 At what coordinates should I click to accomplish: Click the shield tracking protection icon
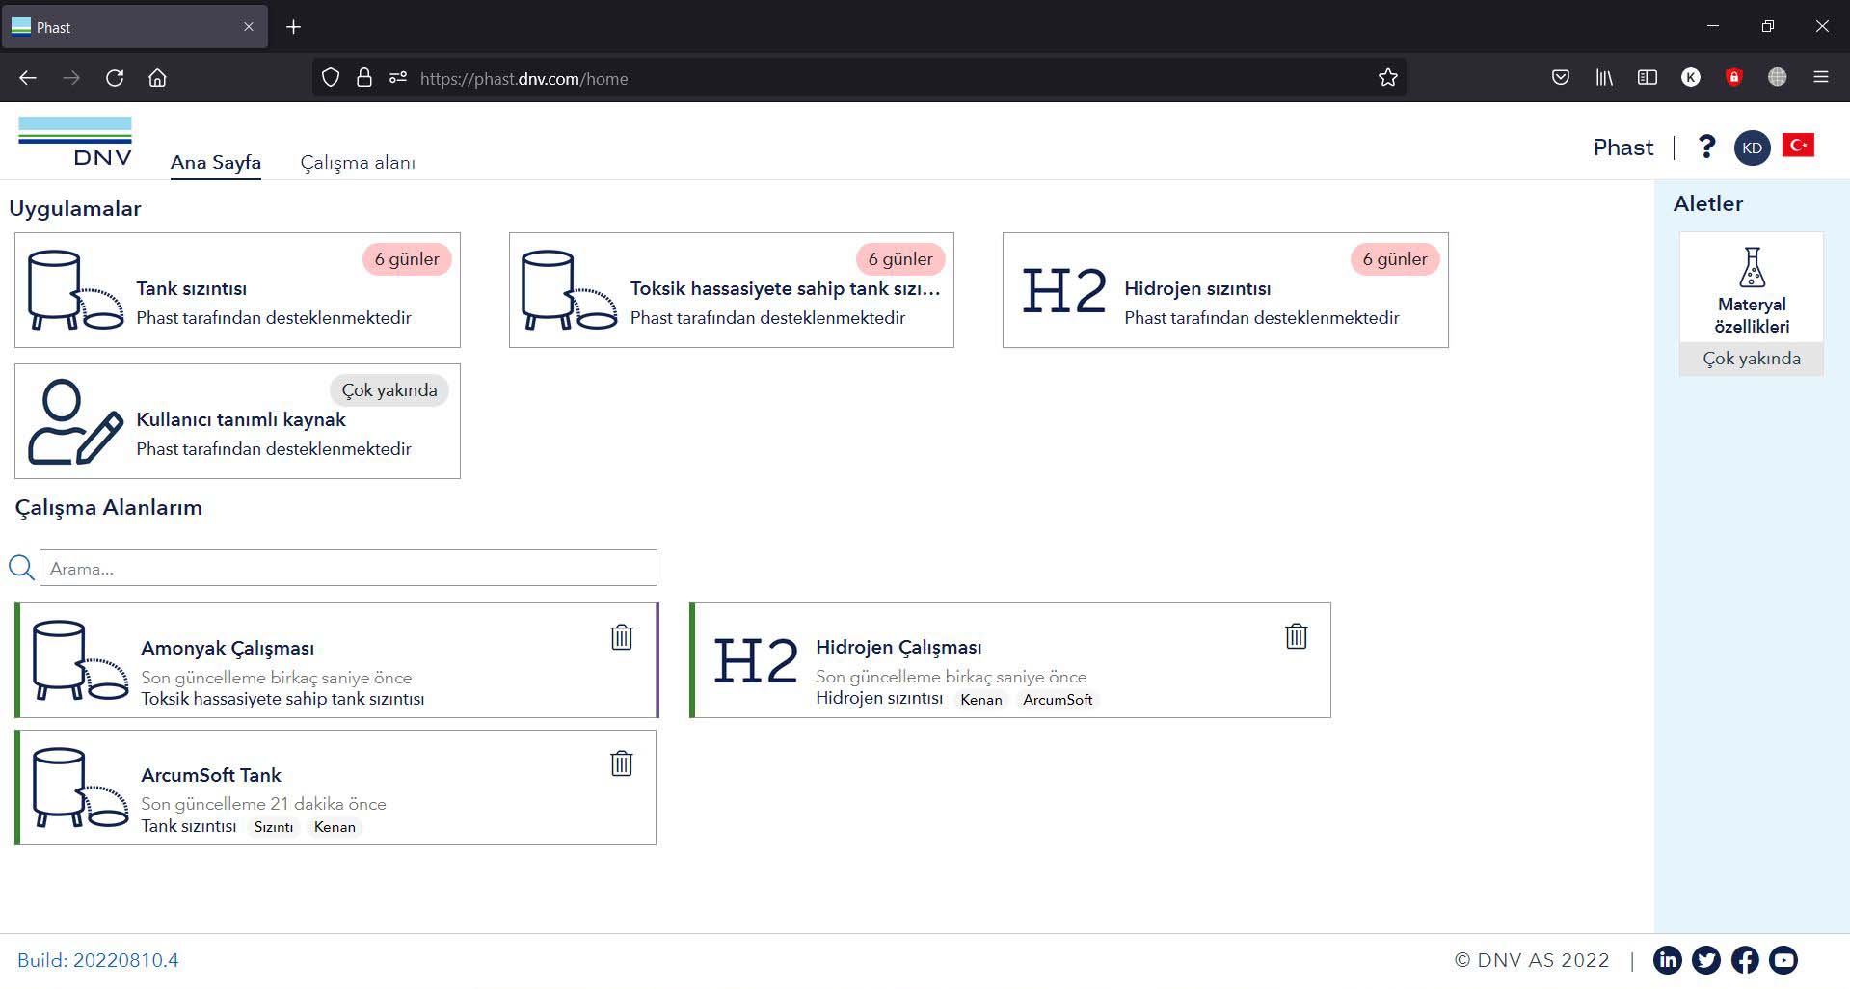click(x=331, y=78)
